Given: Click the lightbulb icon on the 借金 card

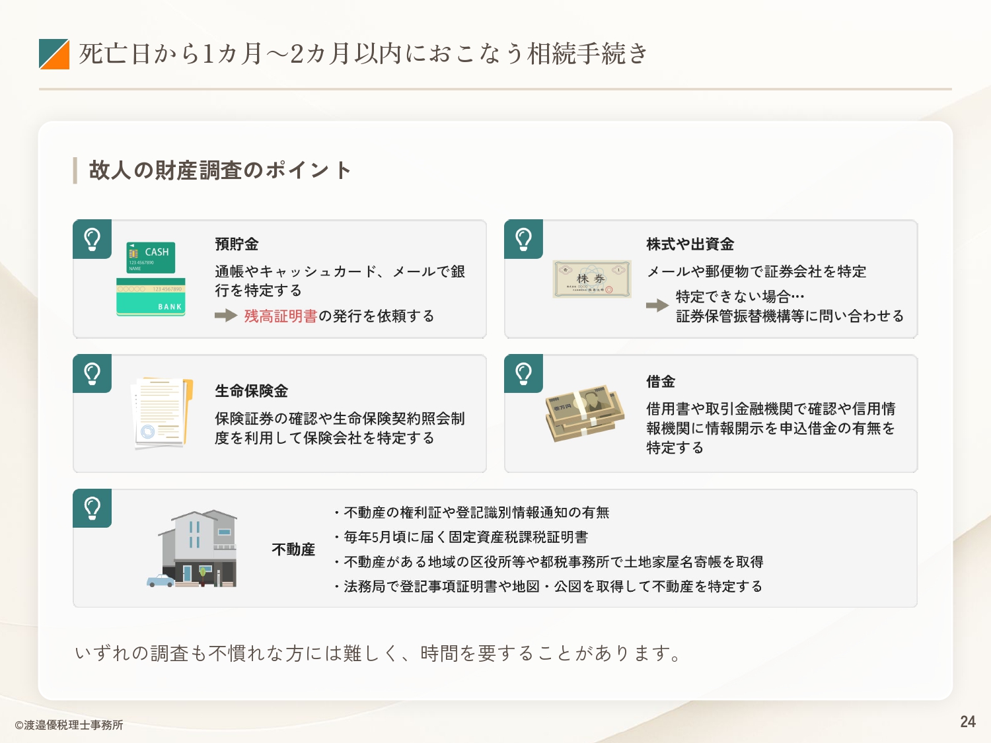Looking at the screenshot, I should point(523,374).
